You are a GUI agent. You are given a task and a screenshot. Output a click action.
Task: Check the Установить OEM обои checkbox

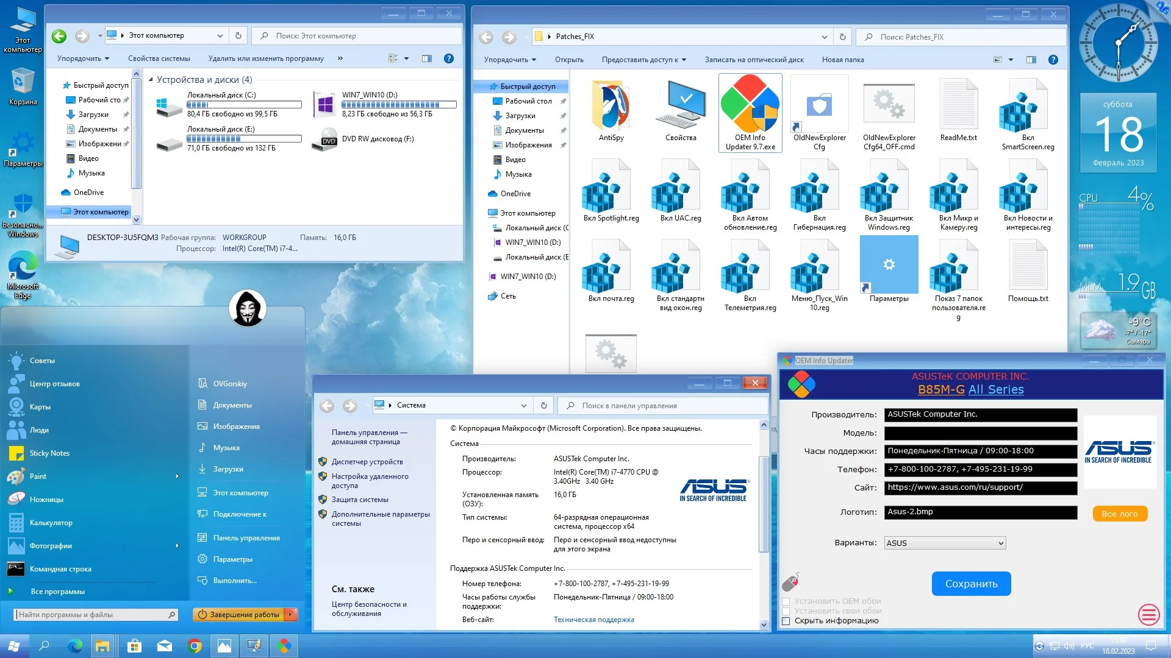pos(786,601)
